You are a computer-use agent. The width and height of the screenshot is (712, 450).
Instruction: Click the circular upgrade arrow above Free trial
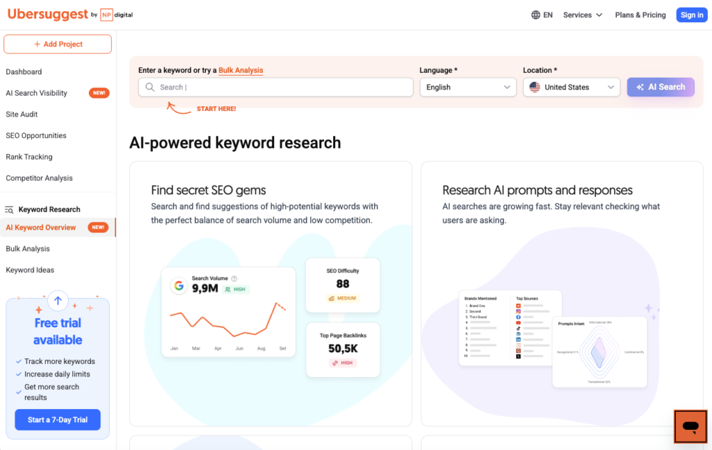point(57,300)
